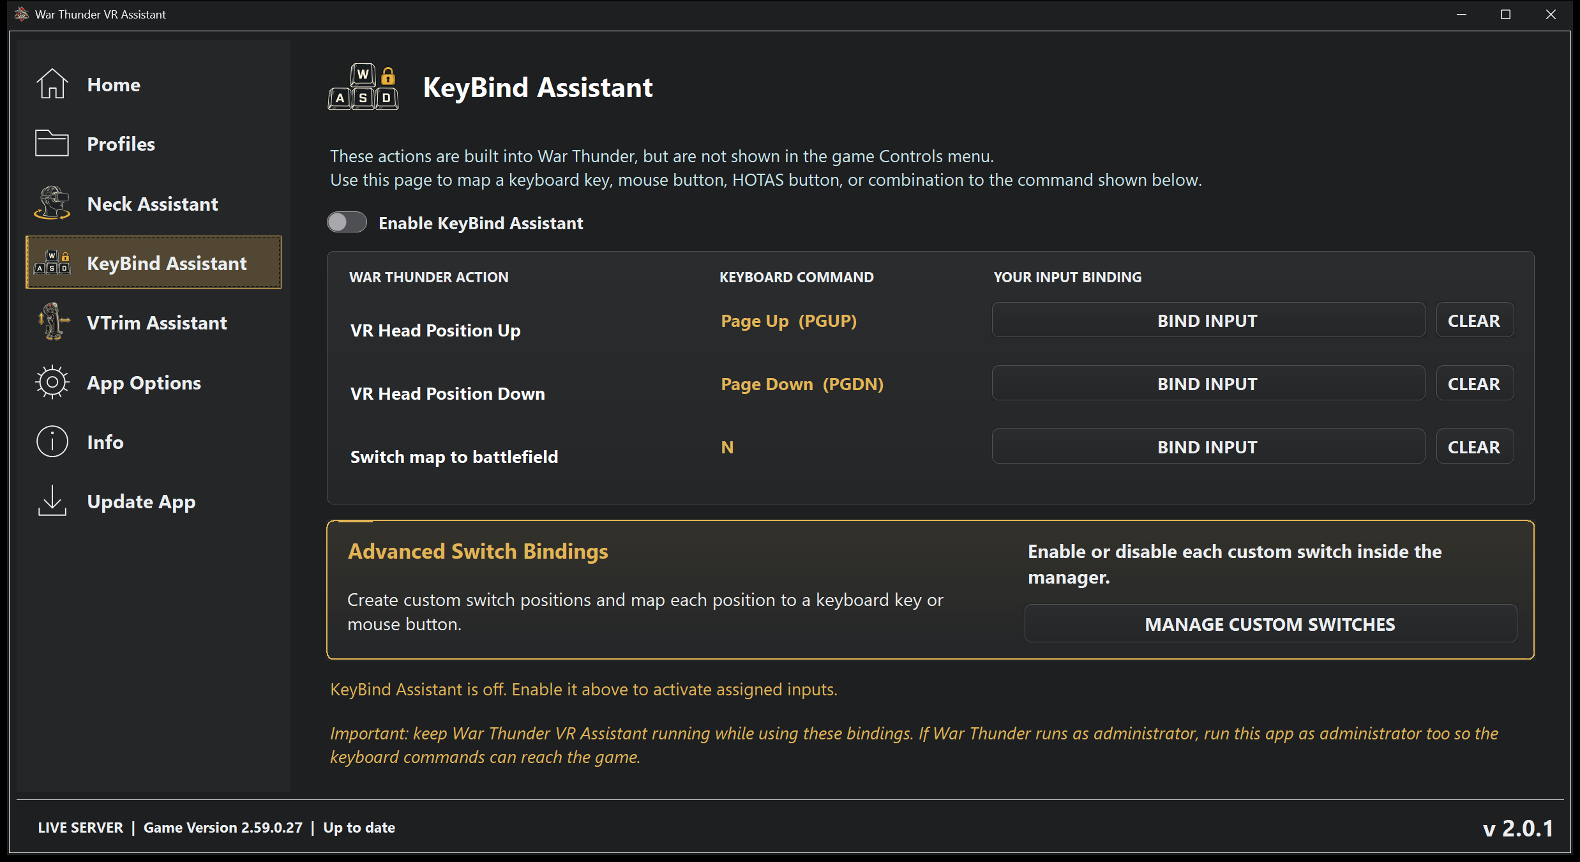This screenshot has width=1580, height=862.
Task: Click the Page Down (PGDN) command text
Action: (802, 384)
